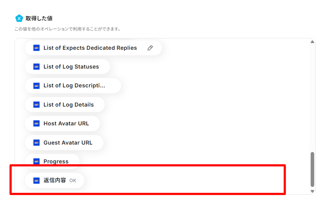Click the icon on List of Log Descripti...
This screenshot has height=210, width=324.
(36, 86)
